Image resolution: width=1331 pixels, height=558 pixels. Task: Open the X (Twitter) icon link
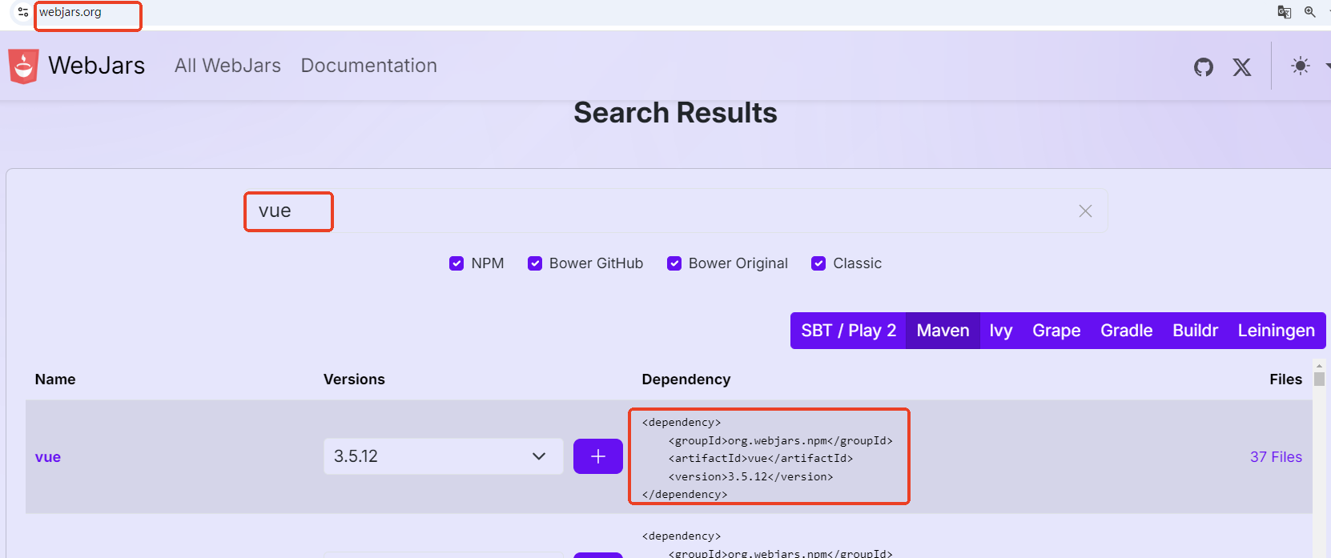tap(1241, 67)
